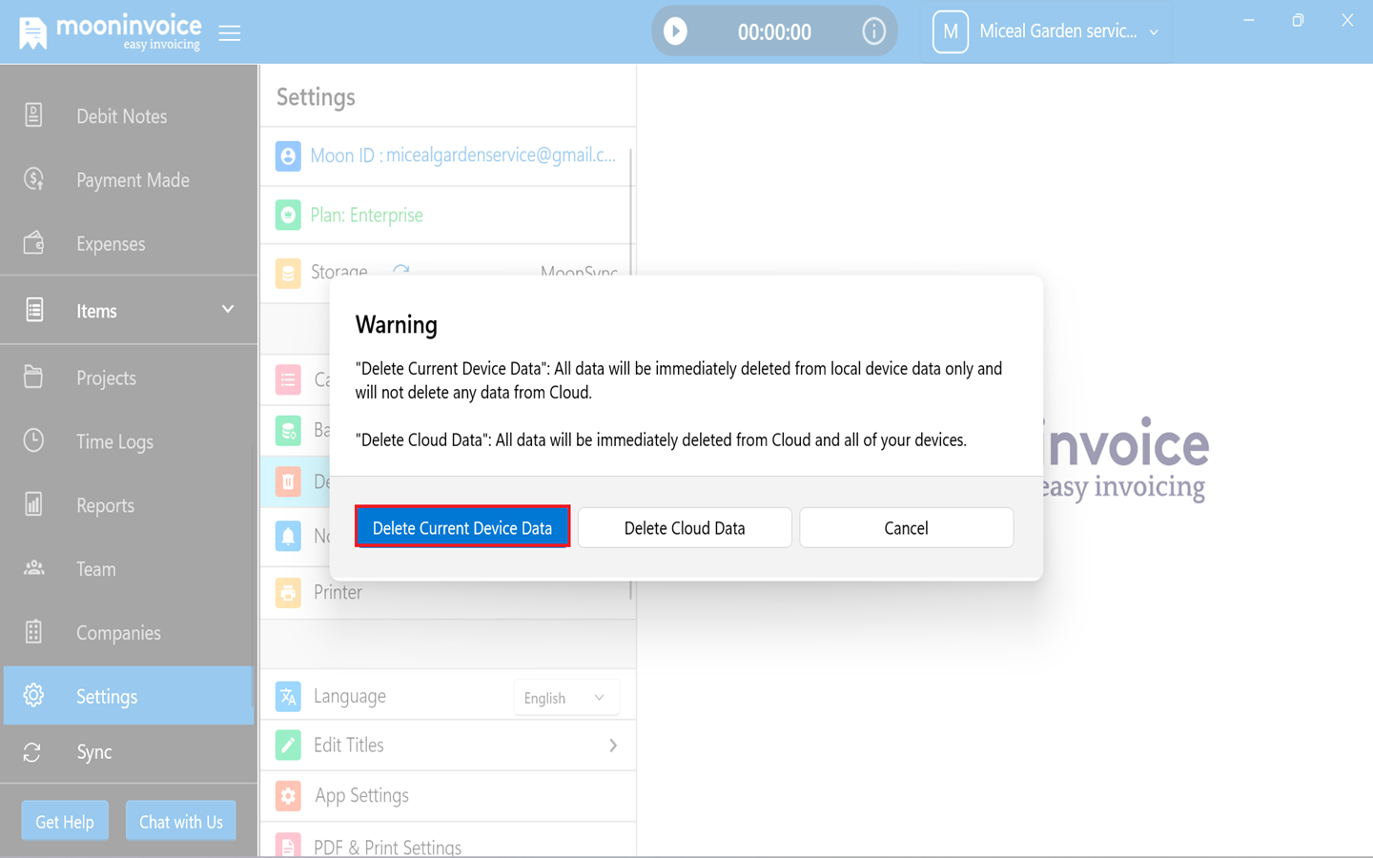Cancel the deletion warning dialog
The width and height of the screenshot is (1373, 858).
(905, 527)
